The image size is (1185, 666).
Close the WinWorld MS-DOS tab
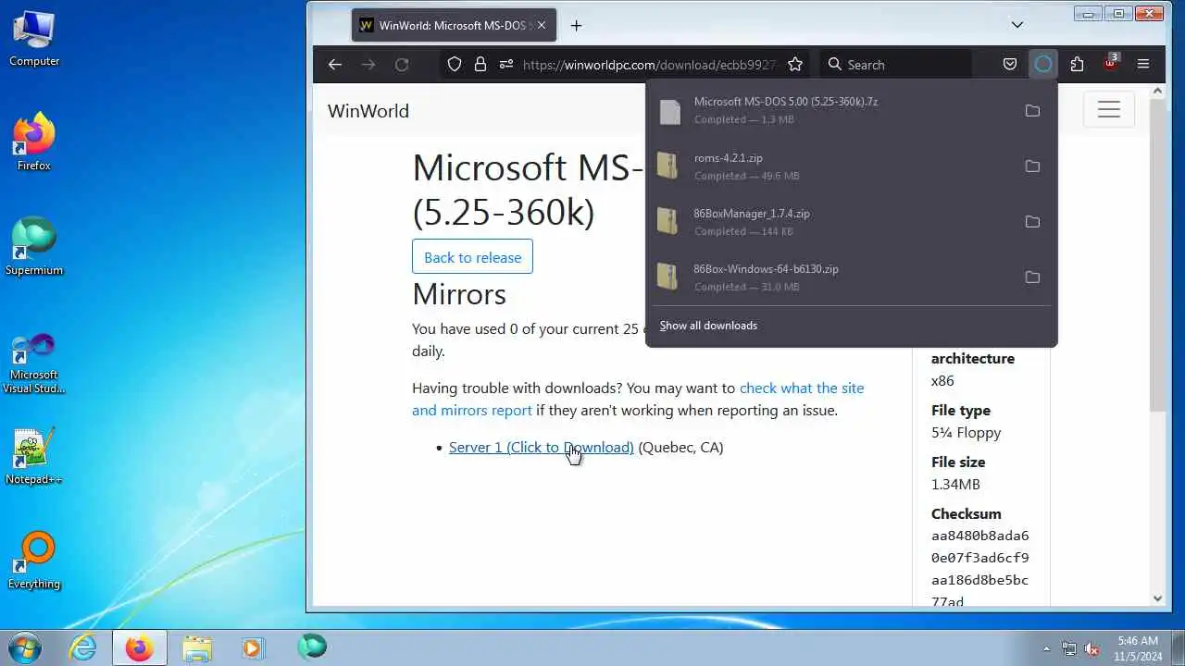point(542,26)
